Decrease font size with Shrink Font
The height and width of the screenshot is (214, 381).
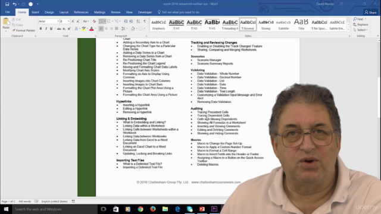[78, 21]
